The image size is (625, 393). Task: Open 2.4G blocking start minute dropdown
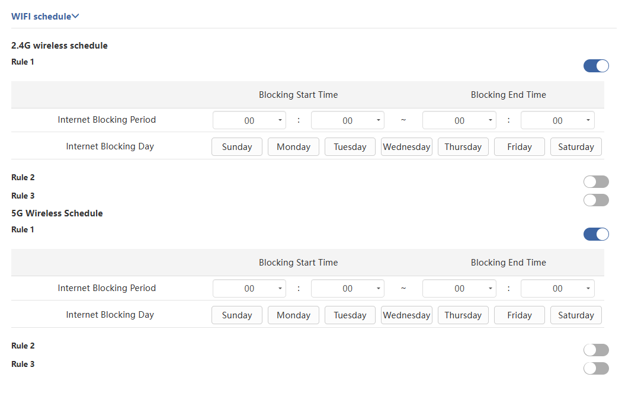click(348, 120)
